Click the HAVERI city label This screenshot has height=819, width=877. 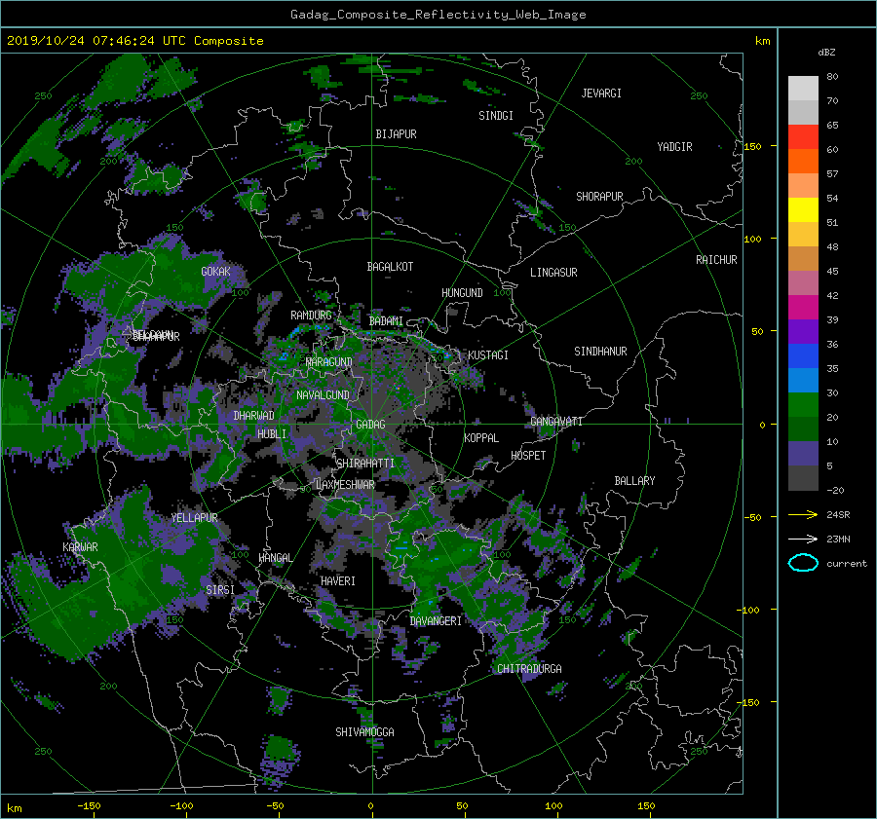338,581
